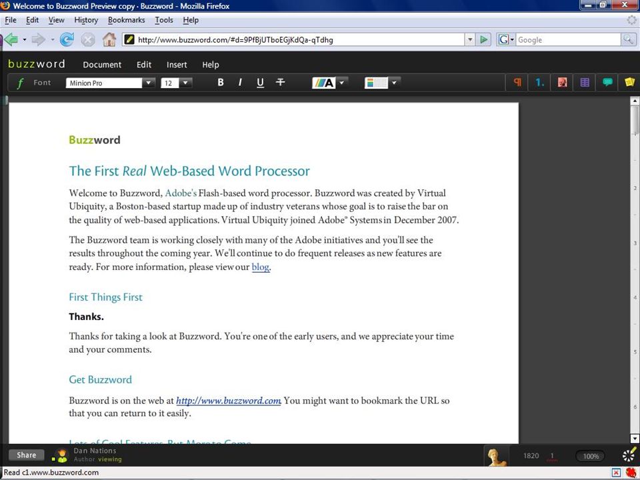Open the highlight color dropdown arrow
This screenshot has width=640, height=480.
click(394, 83)
